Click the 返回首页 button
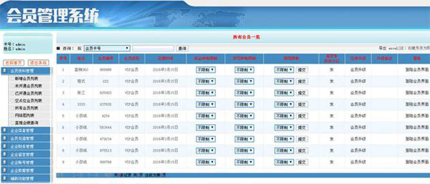The height and width of the screenshot is (184, 430). point(14,63)
